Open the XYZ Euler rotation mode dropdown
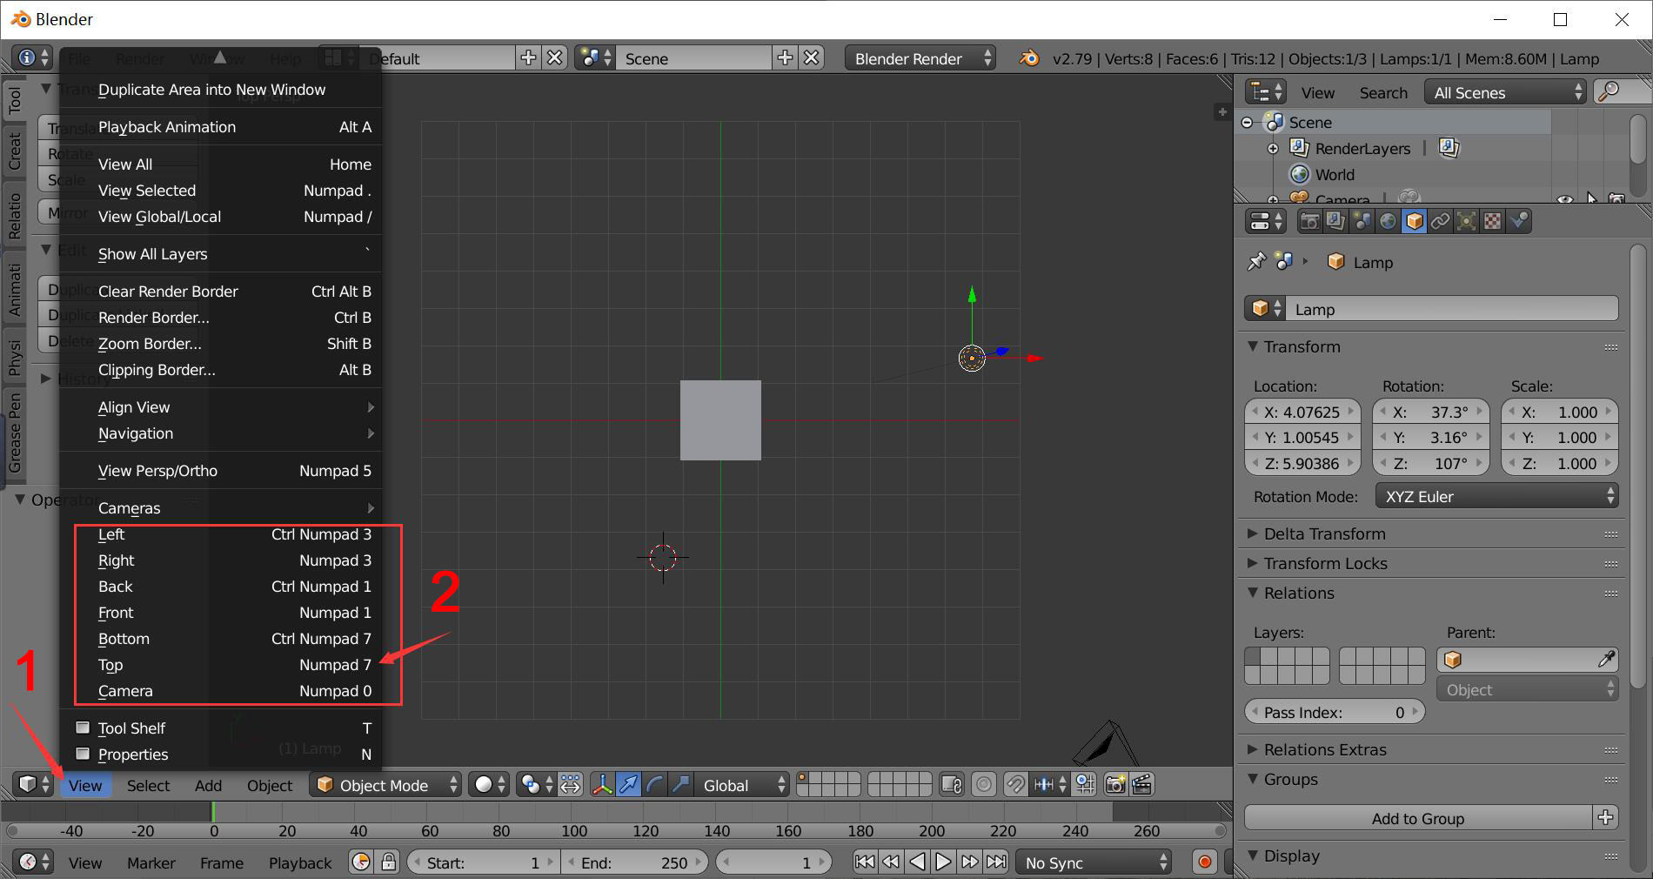1653x879 pixels. coord(1497,496)
